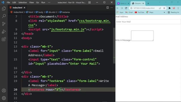Open the Edit menu
The image size is (181, 102).
[x=14, y=3]
